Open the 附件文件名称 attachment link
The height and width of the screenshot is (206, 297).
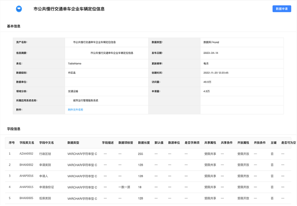tap(75, 110)
